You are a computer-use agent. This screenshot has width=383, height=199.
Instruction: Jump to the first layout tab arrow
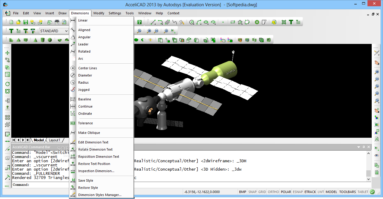tap(14, 140)
